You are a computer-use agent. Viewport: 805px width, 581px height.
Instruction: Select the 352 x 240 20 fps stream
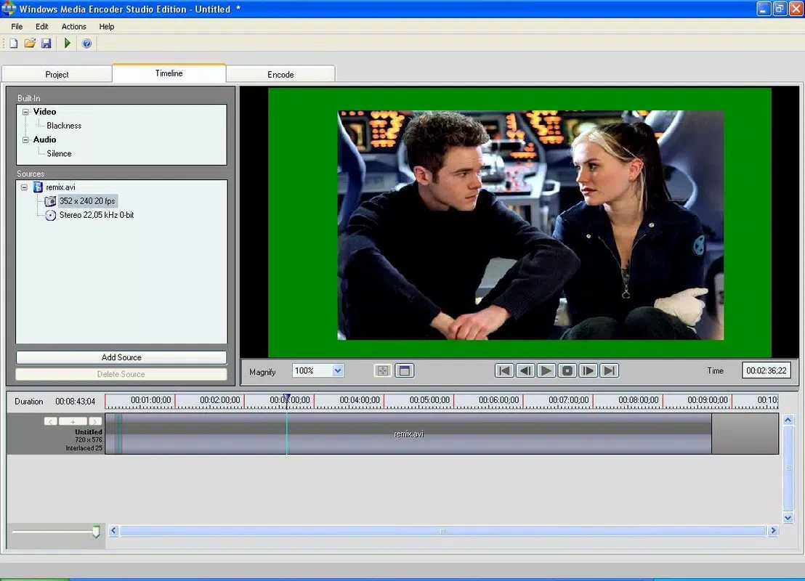pyautogui.click(x=87, y=200)
